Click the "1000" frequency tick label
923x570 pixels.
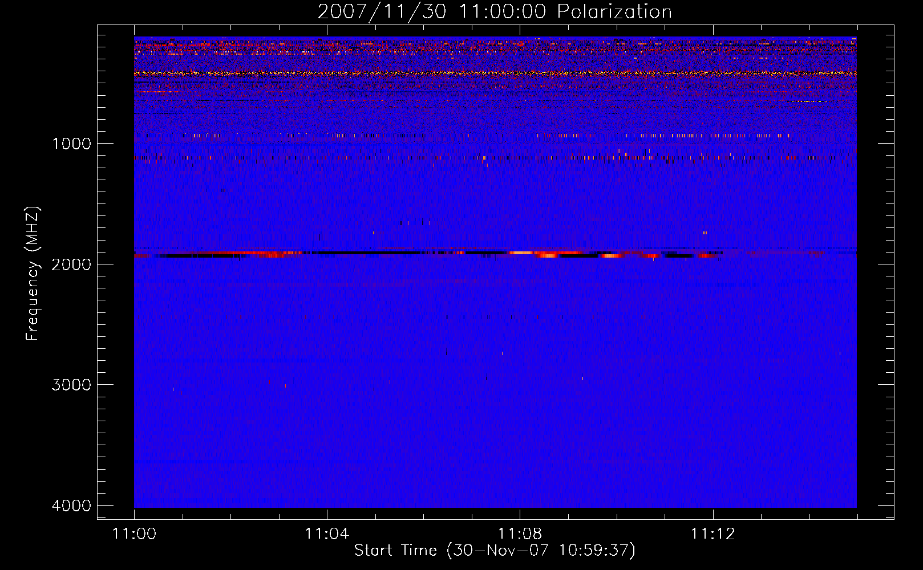(x=71, y=144)
